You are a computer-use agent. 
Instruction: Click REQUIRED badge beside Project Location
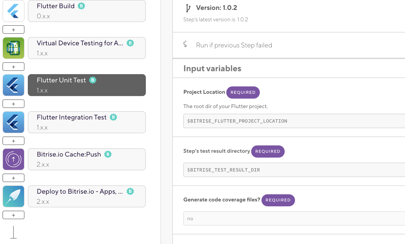[x=243, y=92]
